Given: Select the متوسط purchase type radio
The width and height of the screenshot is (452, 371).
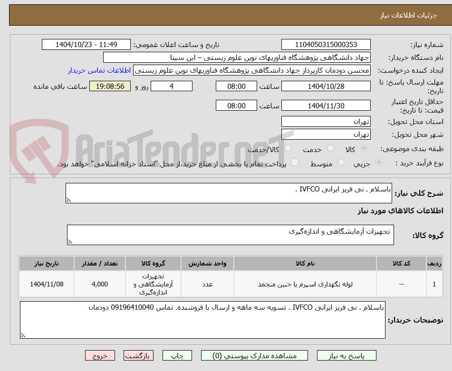Looking at the screenshot, I should point(341,162).
